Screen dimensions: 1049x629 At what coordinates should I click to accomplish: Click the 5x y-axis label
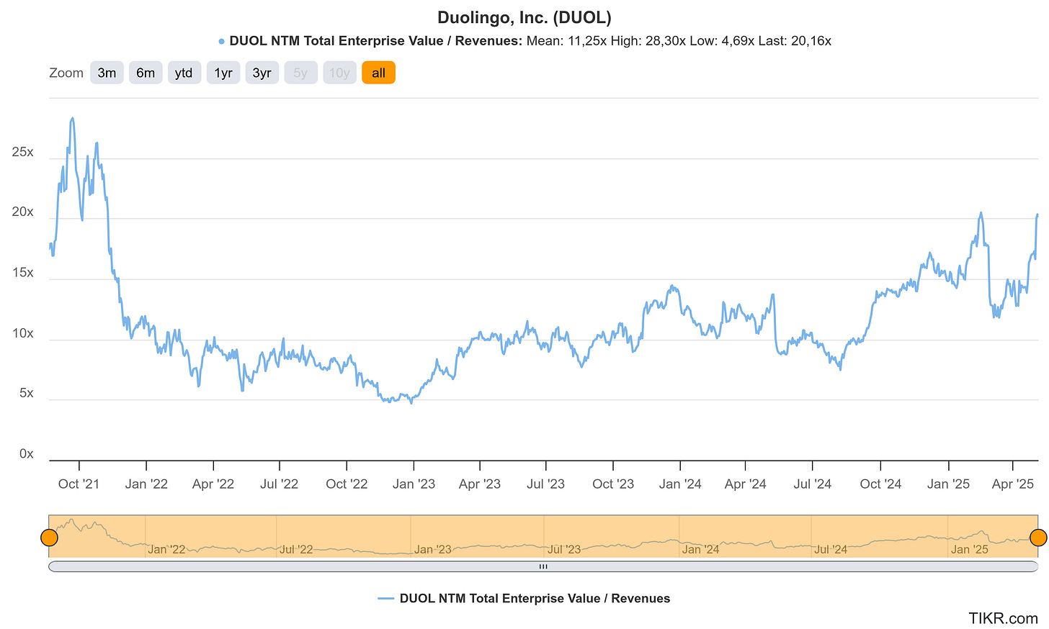[x=26, y=393]
